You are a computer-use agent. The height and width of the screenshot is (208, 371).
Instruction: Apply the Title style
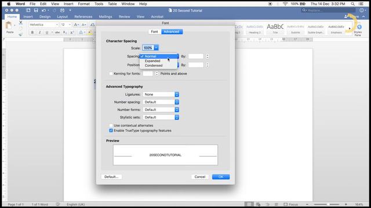tap(275, 29)
